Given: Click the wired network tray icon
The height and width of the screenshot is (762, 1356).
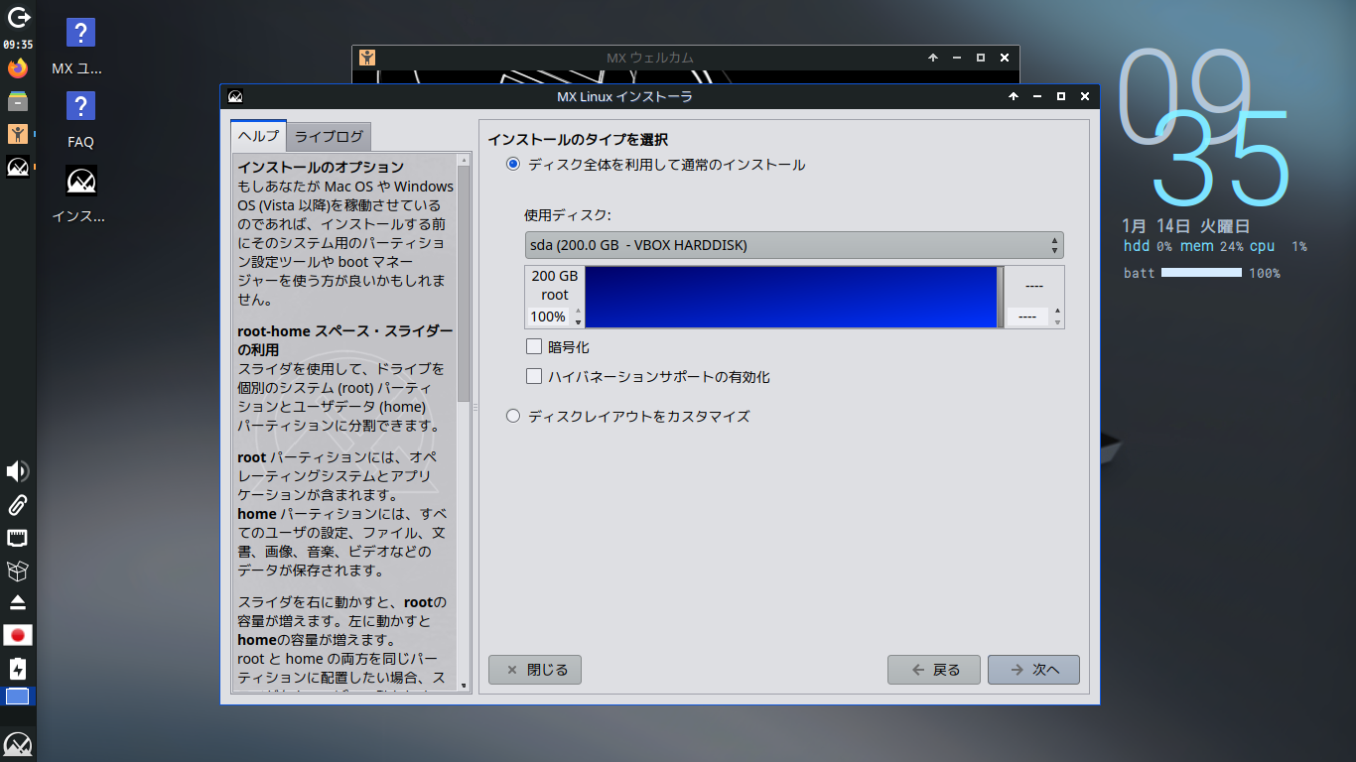Looking at the screenshot, I should pos(18,538).
